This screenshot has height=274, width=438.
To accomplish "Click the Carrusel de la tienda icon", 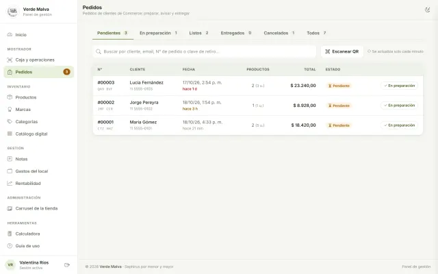I will pos(10,208).
